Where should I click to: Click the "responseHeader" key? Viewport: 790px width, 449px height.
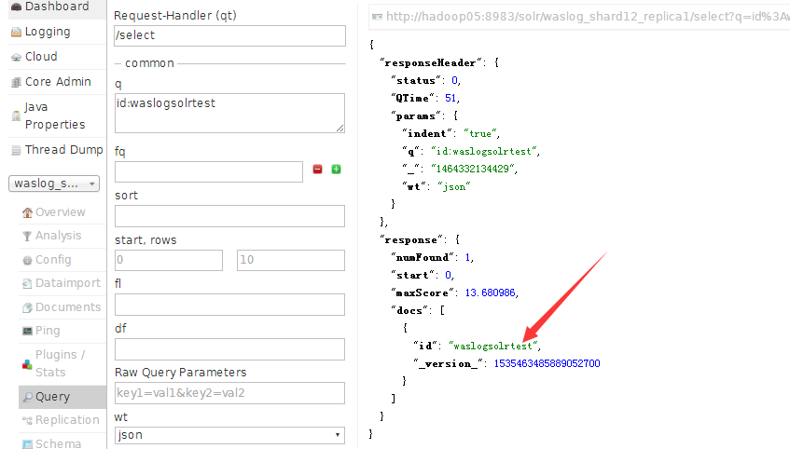pyautogui.click(x=431, y=63)
